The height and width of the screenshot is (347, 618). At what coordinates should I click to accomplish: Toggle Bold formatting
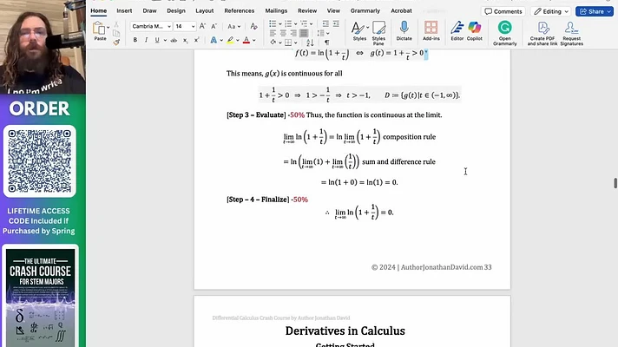click(x=135, y=40)
